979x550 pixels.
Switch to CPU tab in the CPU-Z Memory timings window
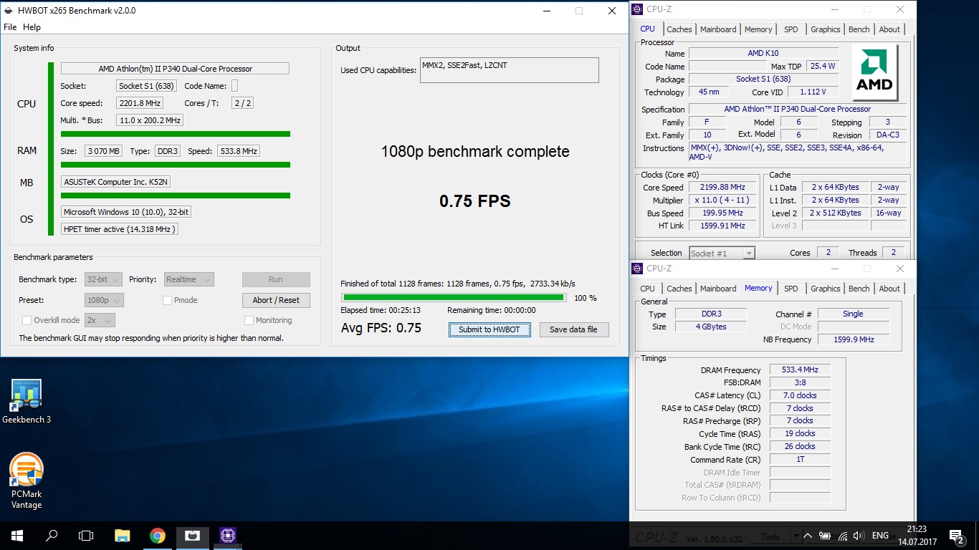tap(647, 289)
